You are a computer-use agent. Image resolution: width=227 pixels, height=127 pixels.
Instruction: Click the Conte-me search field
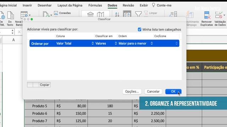point(164,5)
